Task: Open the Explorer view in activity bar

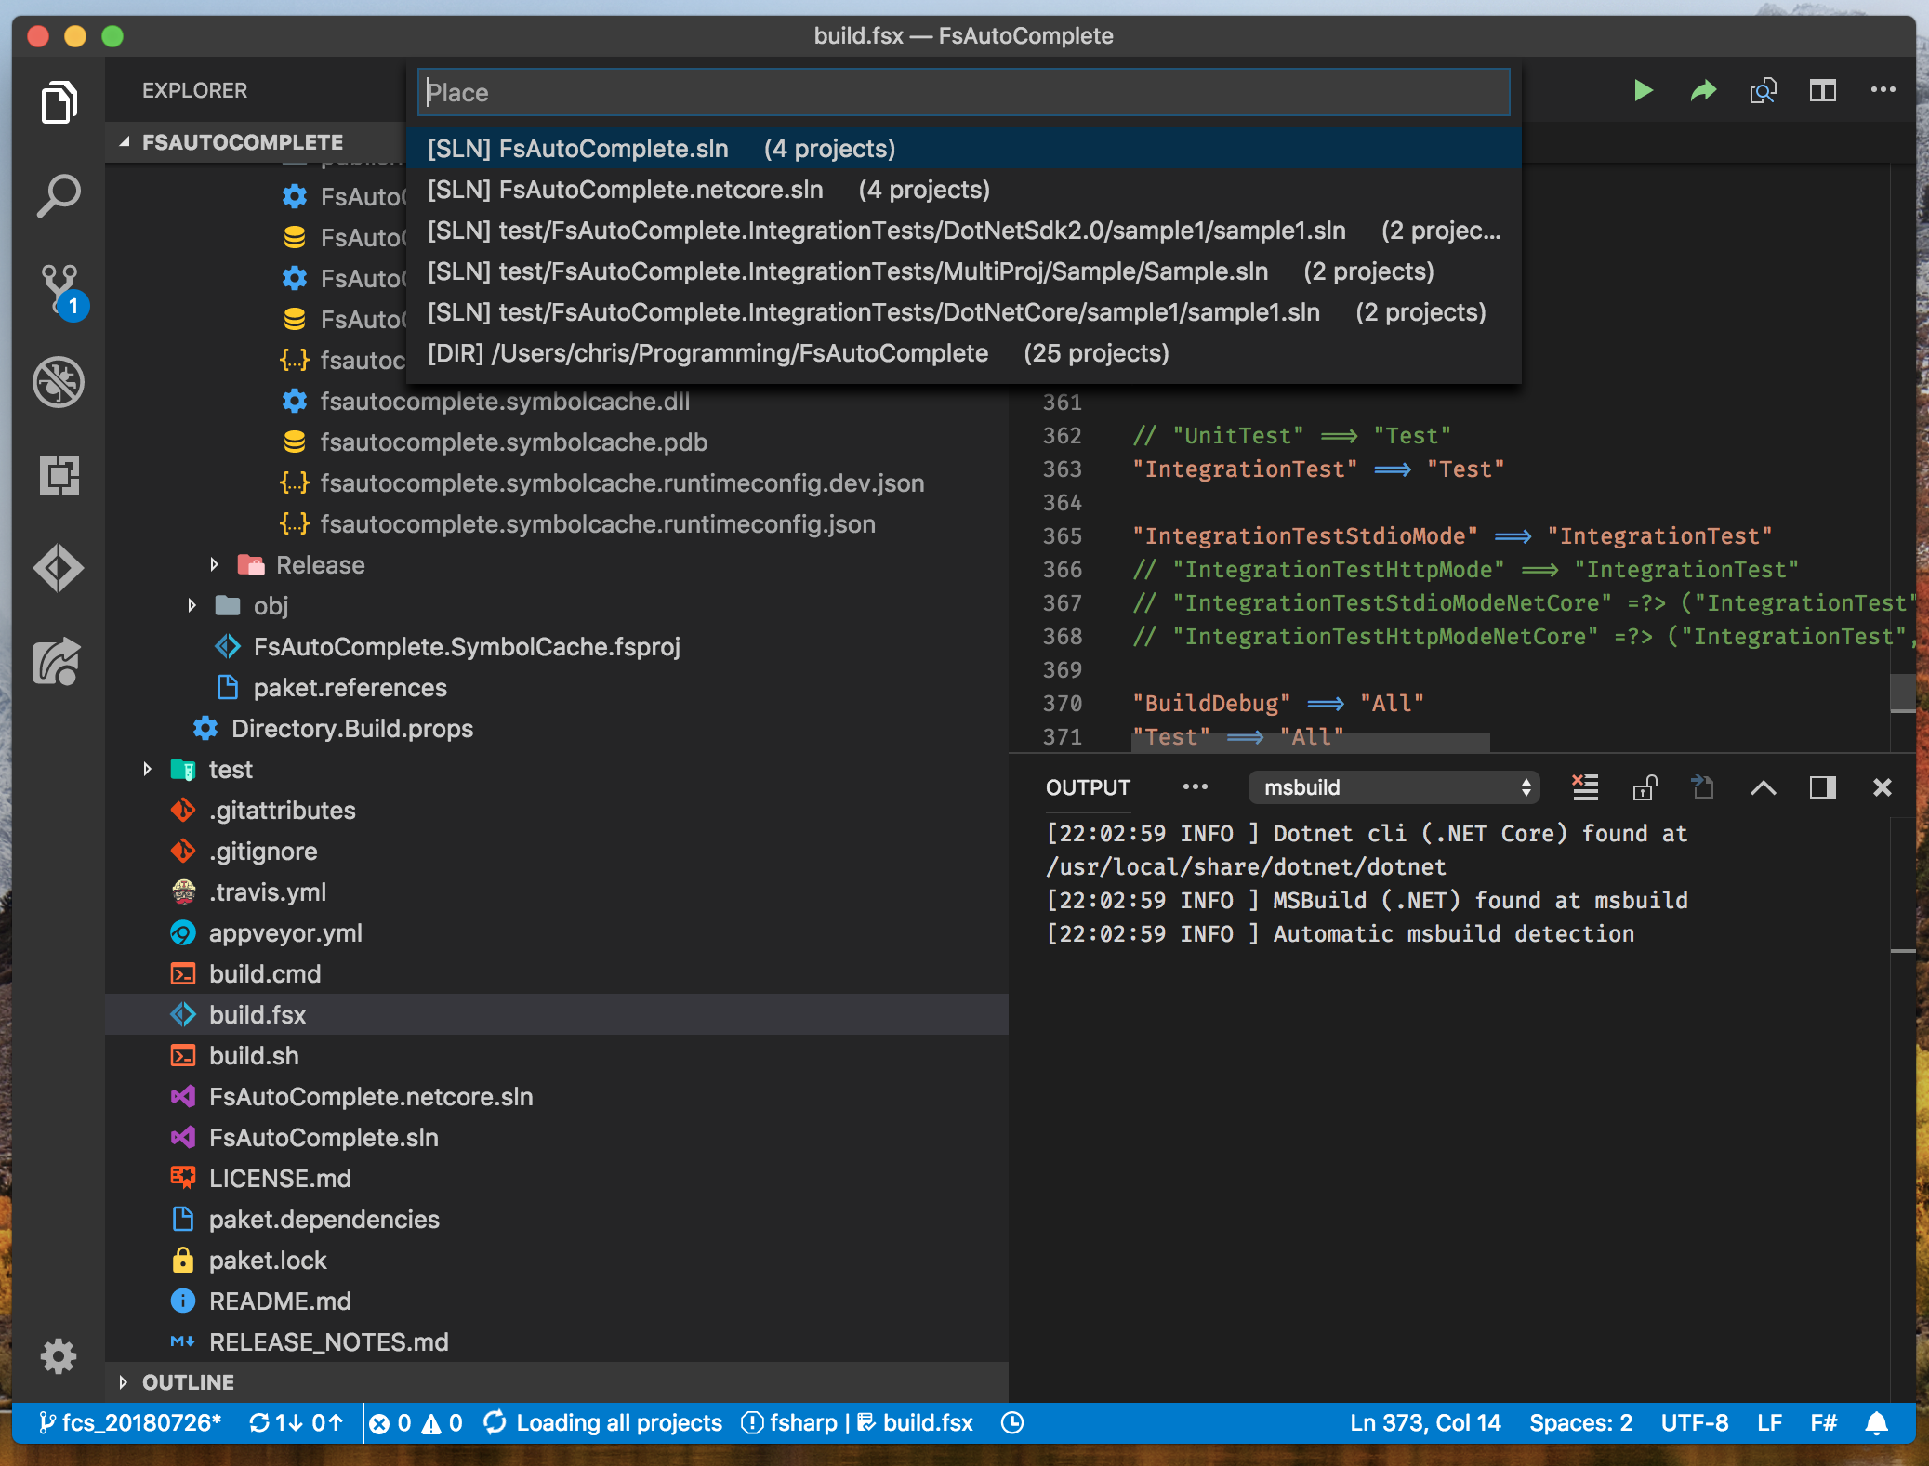Action: 59,101
